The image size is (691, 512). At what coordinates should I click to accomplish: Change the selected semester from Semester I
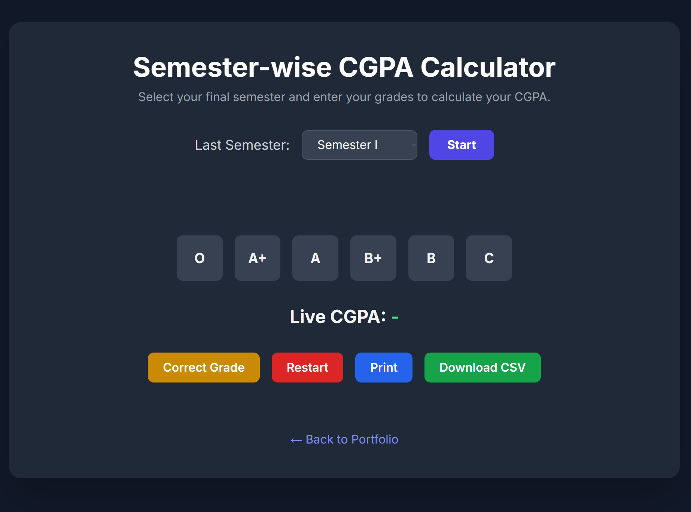pyautogui.click(x=359, y=145)
